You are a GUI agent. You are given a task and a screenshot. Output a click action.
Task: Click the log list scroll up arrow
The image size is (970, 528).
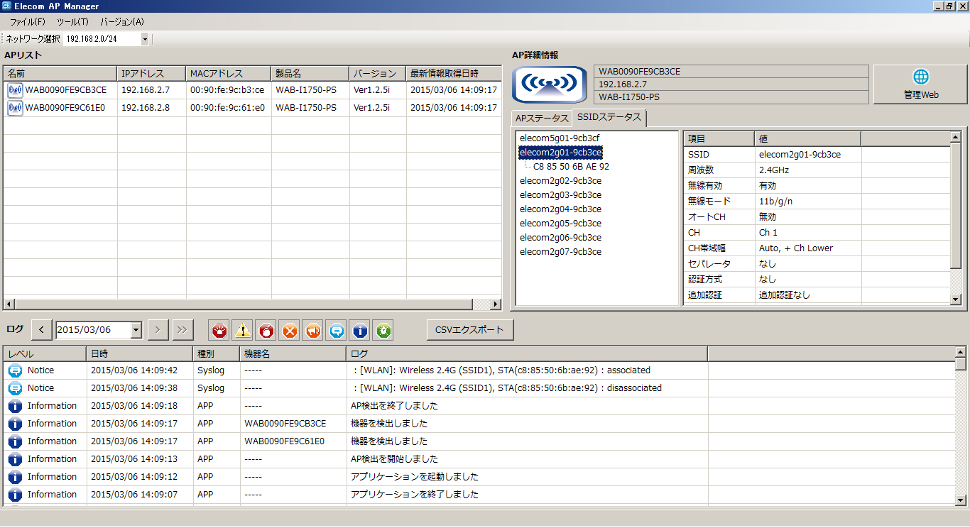[961, 352]
